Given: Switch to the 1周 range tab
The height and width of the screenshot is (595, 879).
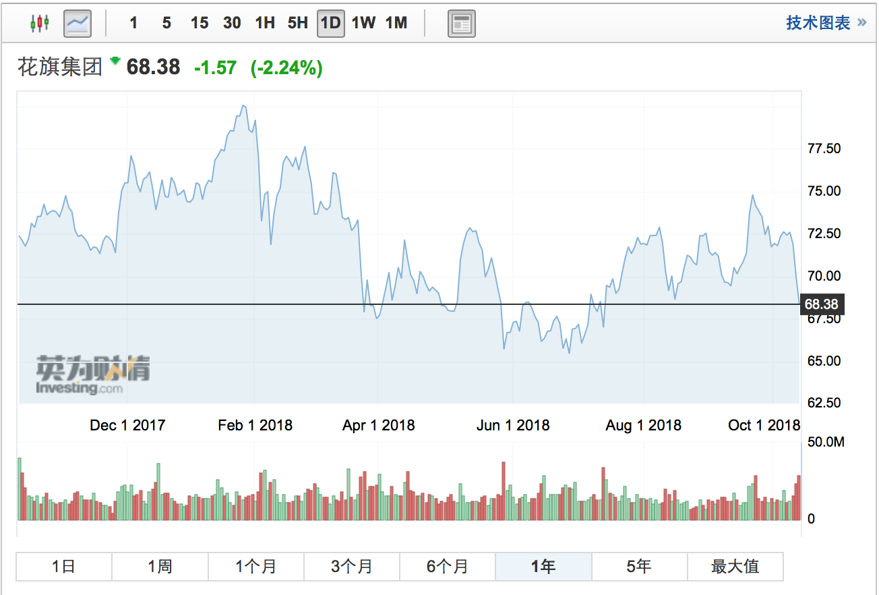Looking at the screenshot, I should pyautogui.click(x=160, y=567).
